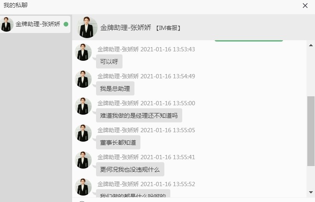Screen dimensions: 315x202
Task: Click large header avatar of 张娇娇
Action: coord(87,27)
